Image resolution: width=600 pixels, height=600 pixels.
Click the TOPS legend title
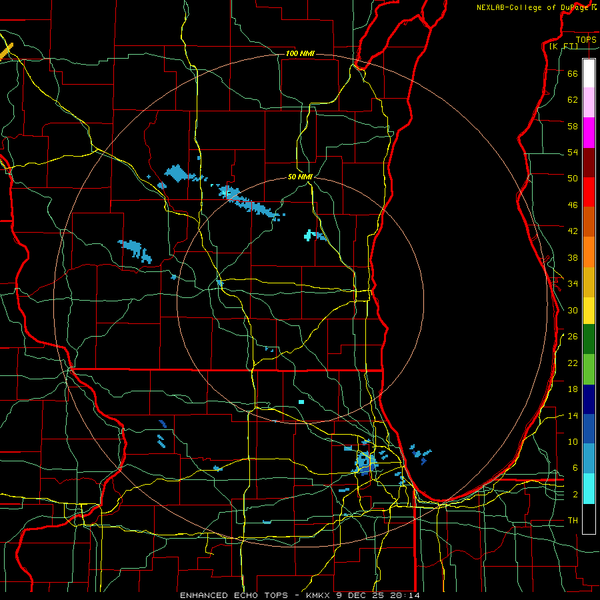click(x=586, y=39)
